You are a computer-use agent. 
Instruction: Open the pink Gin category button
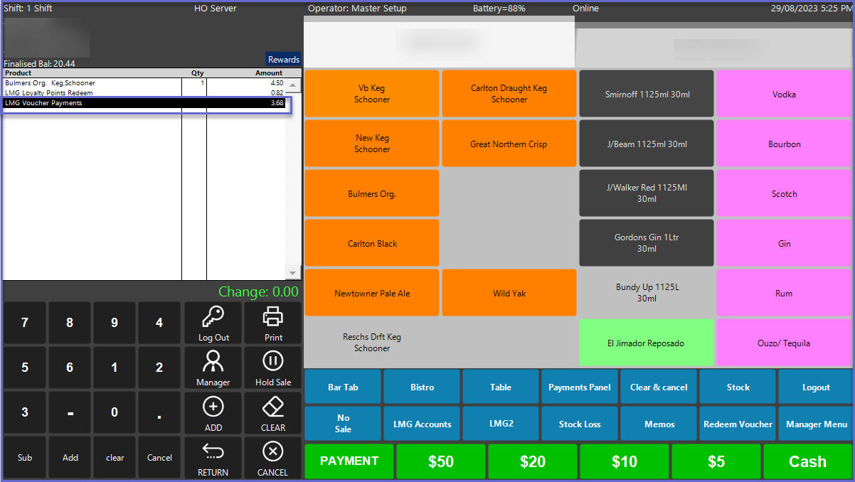(x=784, y=243)
